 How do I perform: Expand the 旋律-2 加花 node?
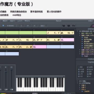80,50
